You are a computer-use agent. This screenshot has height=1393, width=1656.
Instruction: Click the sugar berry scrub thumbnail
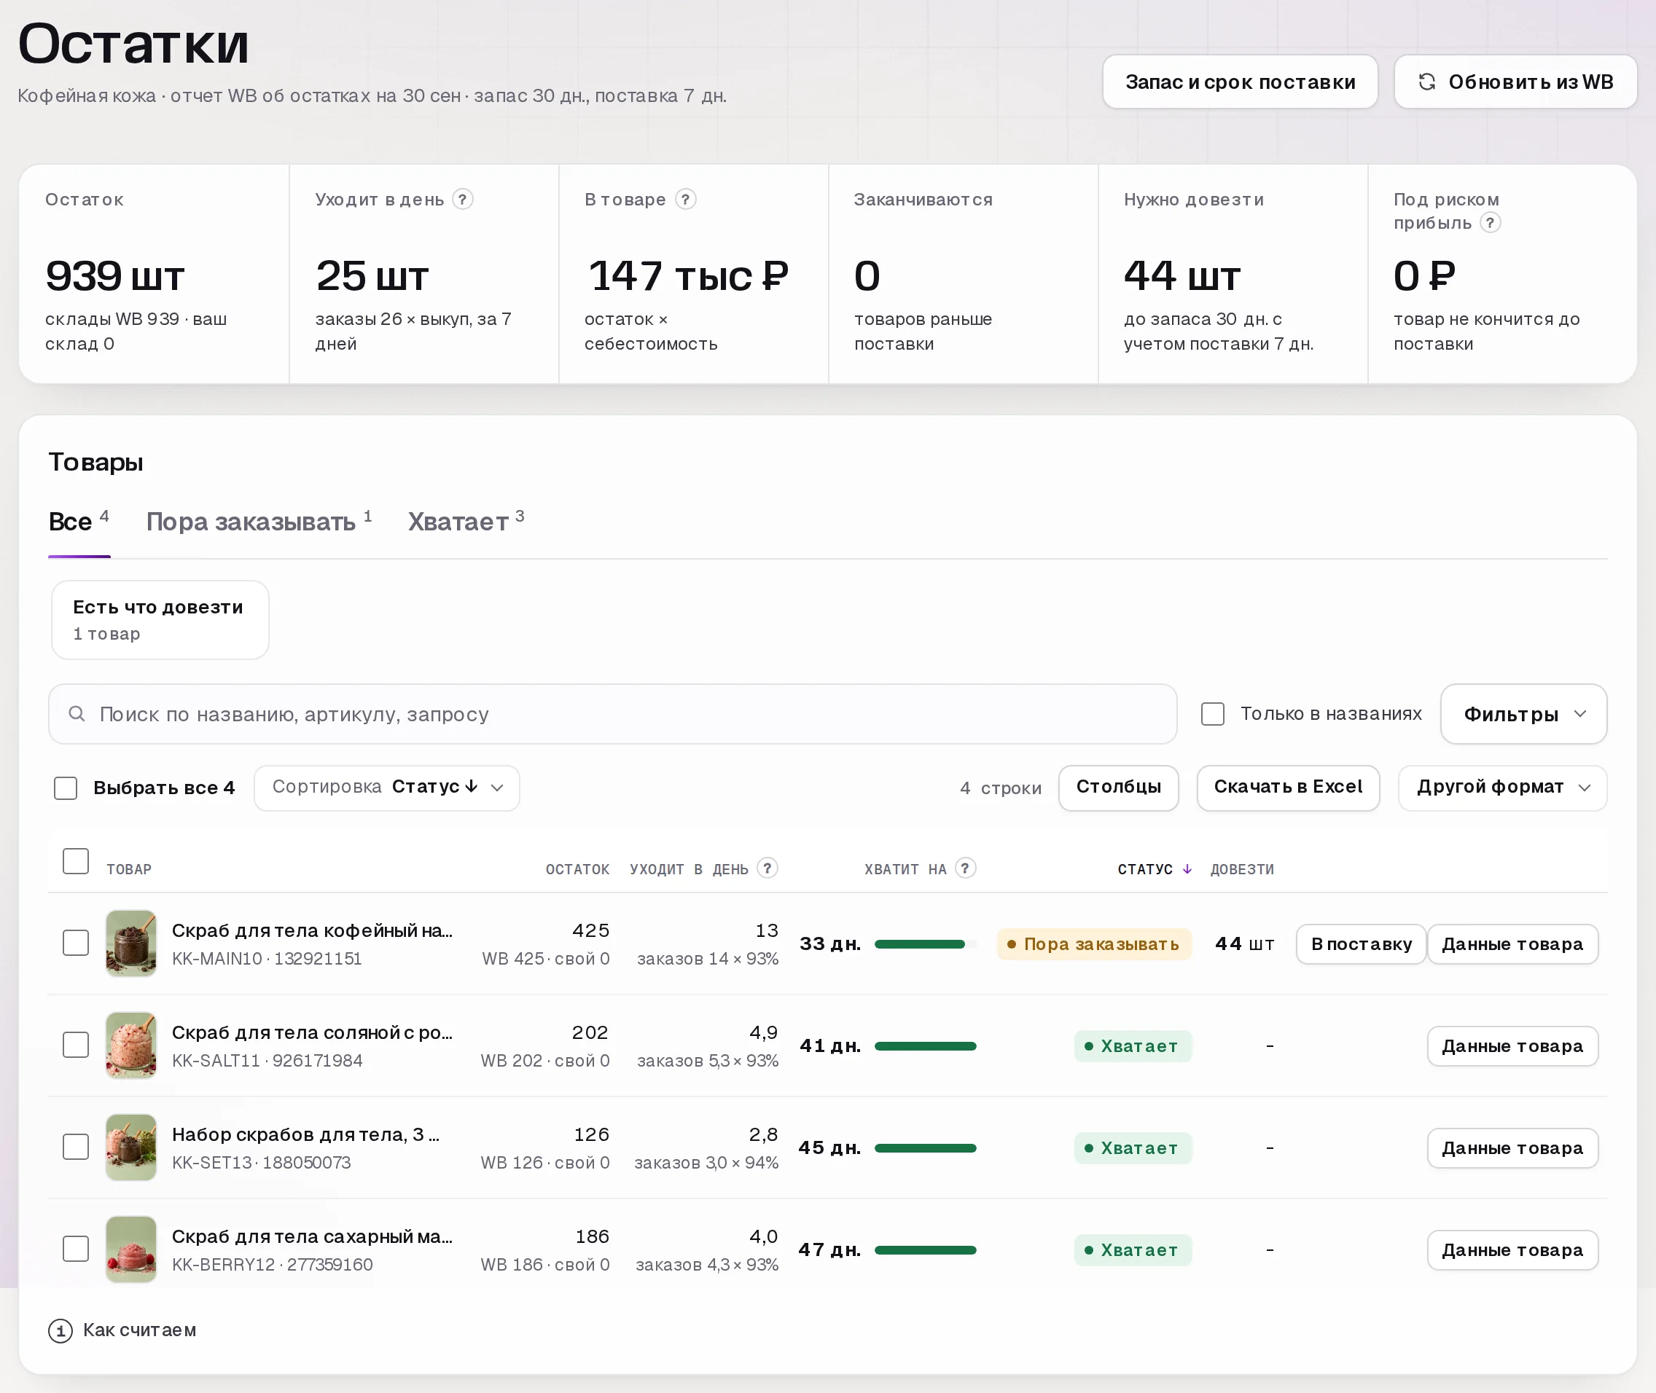pos(131,1249)
